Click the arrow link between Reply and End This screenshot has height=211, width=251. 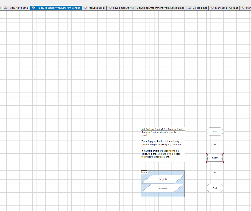[215, 173]
